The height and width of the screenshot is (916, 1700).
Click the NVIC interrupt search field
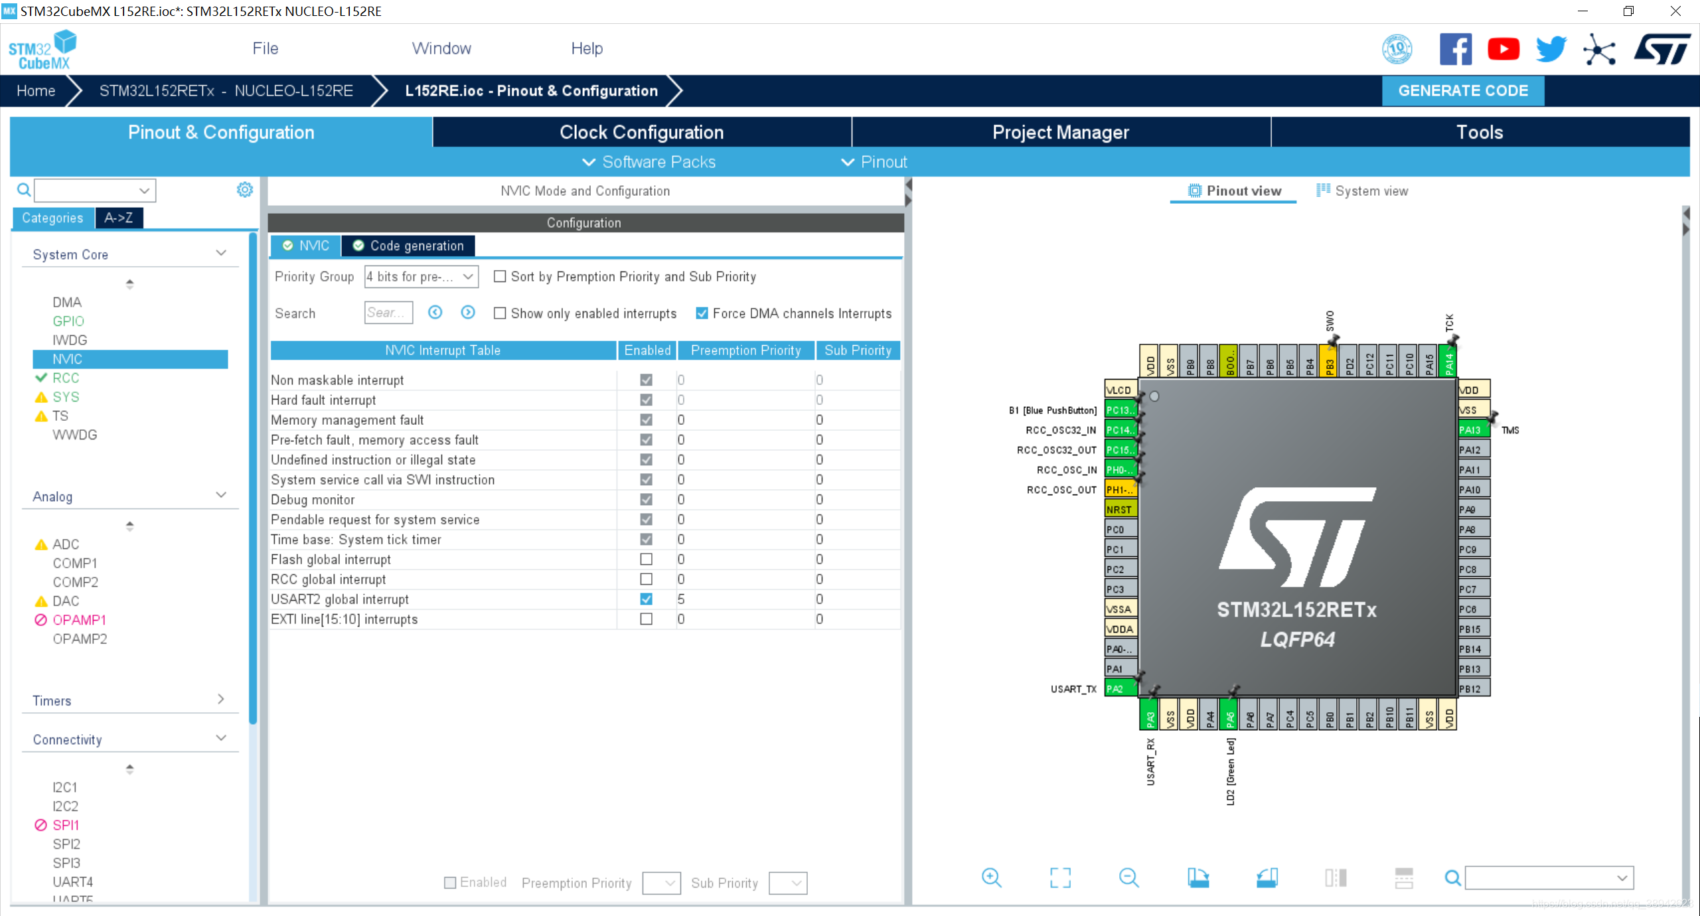[388, 313]
